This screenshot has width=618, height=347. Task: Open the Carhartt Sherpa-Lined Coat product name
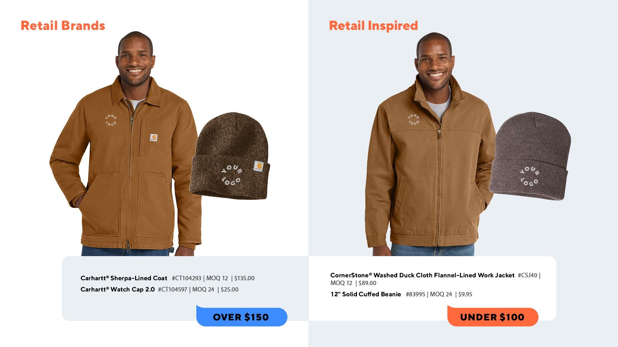pyautogui.click(x=124, y=278)
